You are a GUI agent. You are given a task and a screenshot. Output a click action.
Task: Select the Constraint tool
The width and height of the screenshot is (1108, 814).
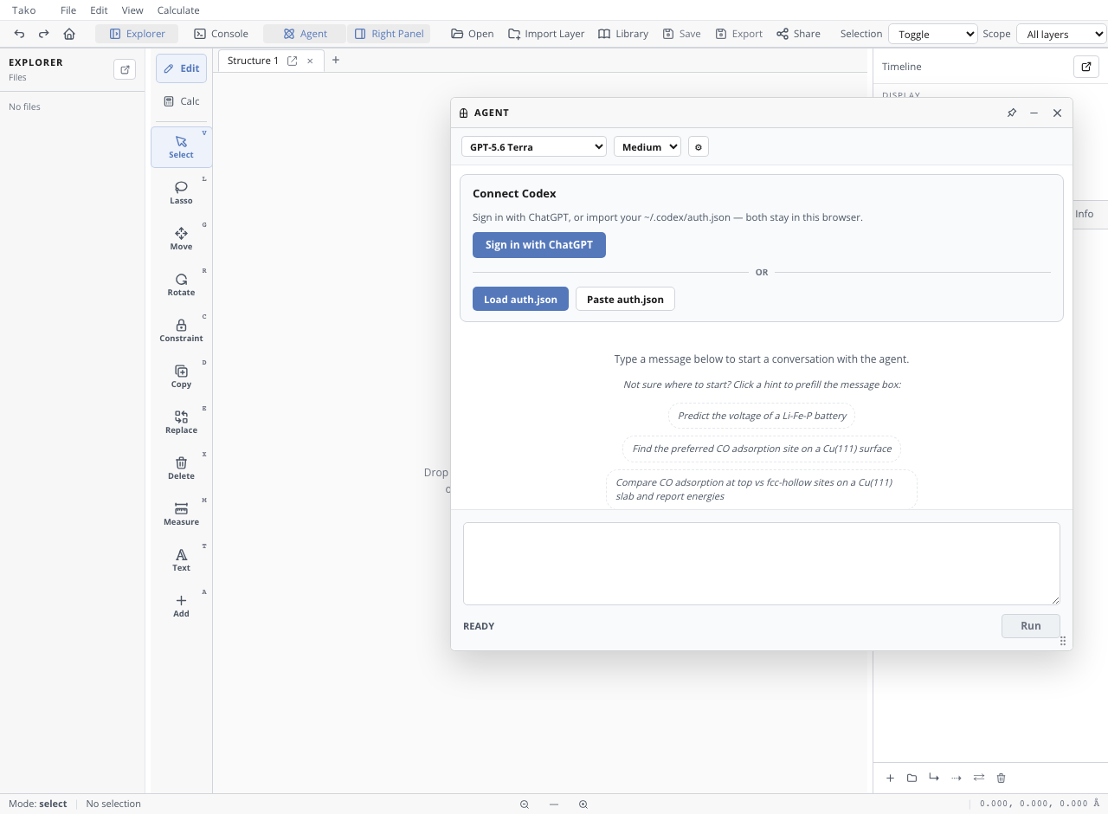(181, 330)
